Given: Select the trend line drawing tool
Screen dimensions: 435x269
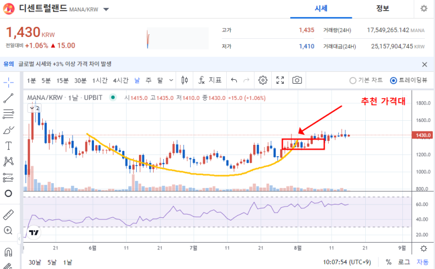Looking at the screenshot, I should pos(8,98).
